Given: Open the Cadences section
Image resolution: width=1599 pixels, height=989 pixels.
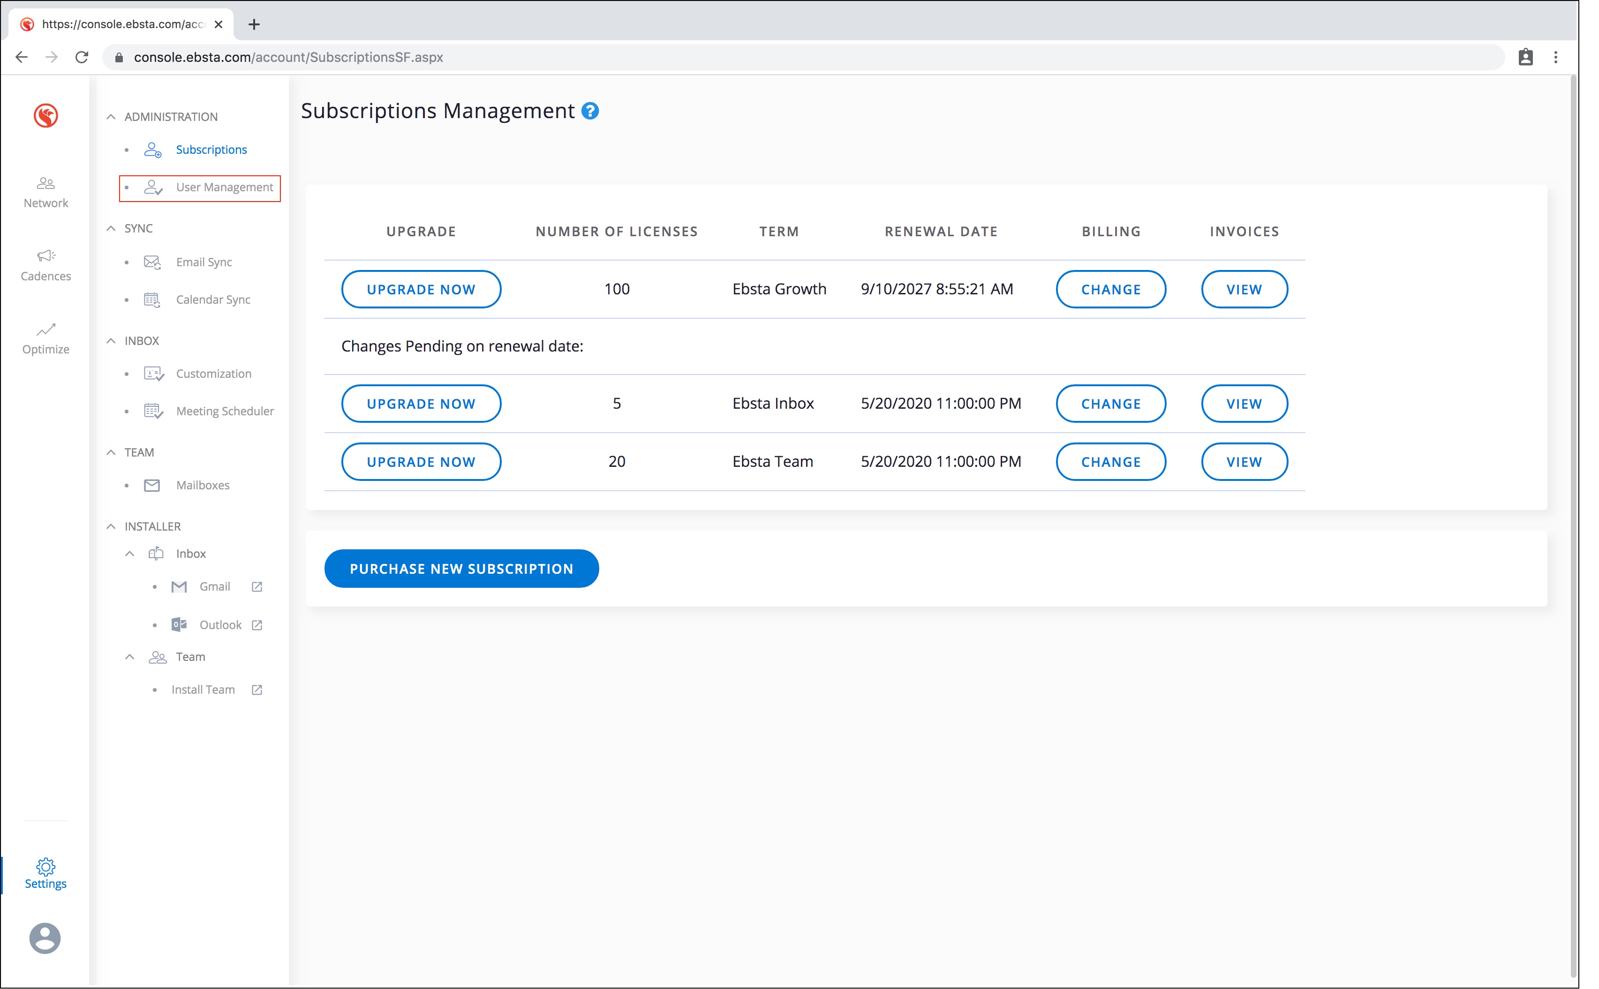Looking at the screenshot, I should click(x=46, y=265).
